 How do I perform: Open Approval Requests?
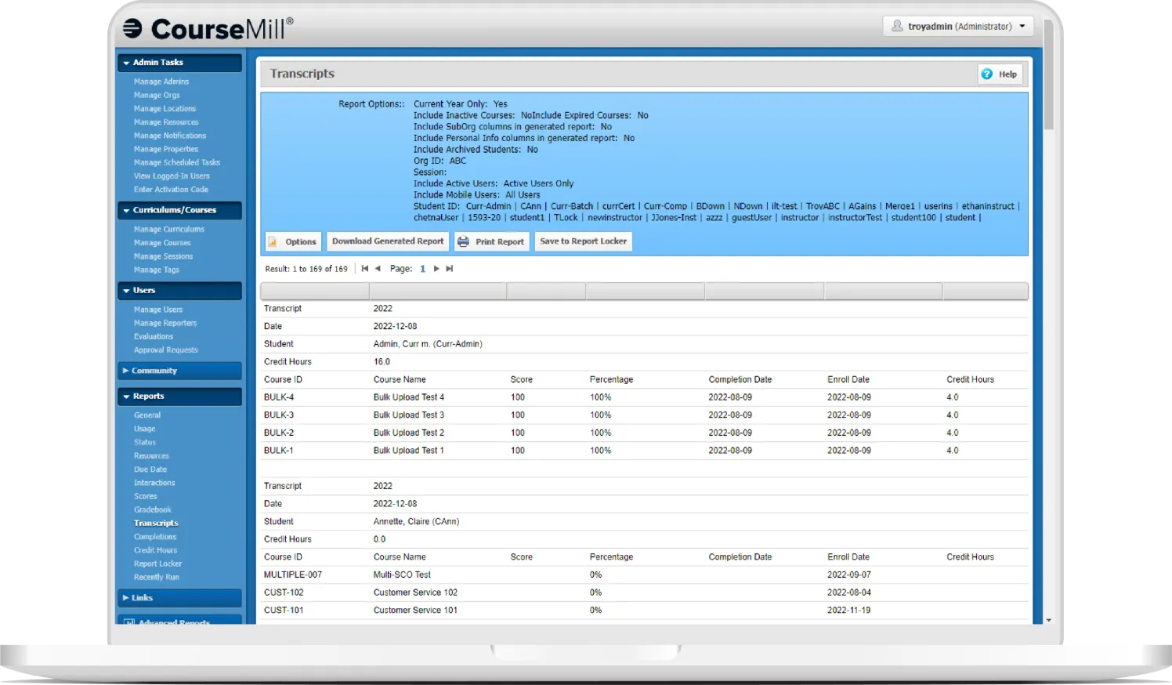tap(166, 350)
